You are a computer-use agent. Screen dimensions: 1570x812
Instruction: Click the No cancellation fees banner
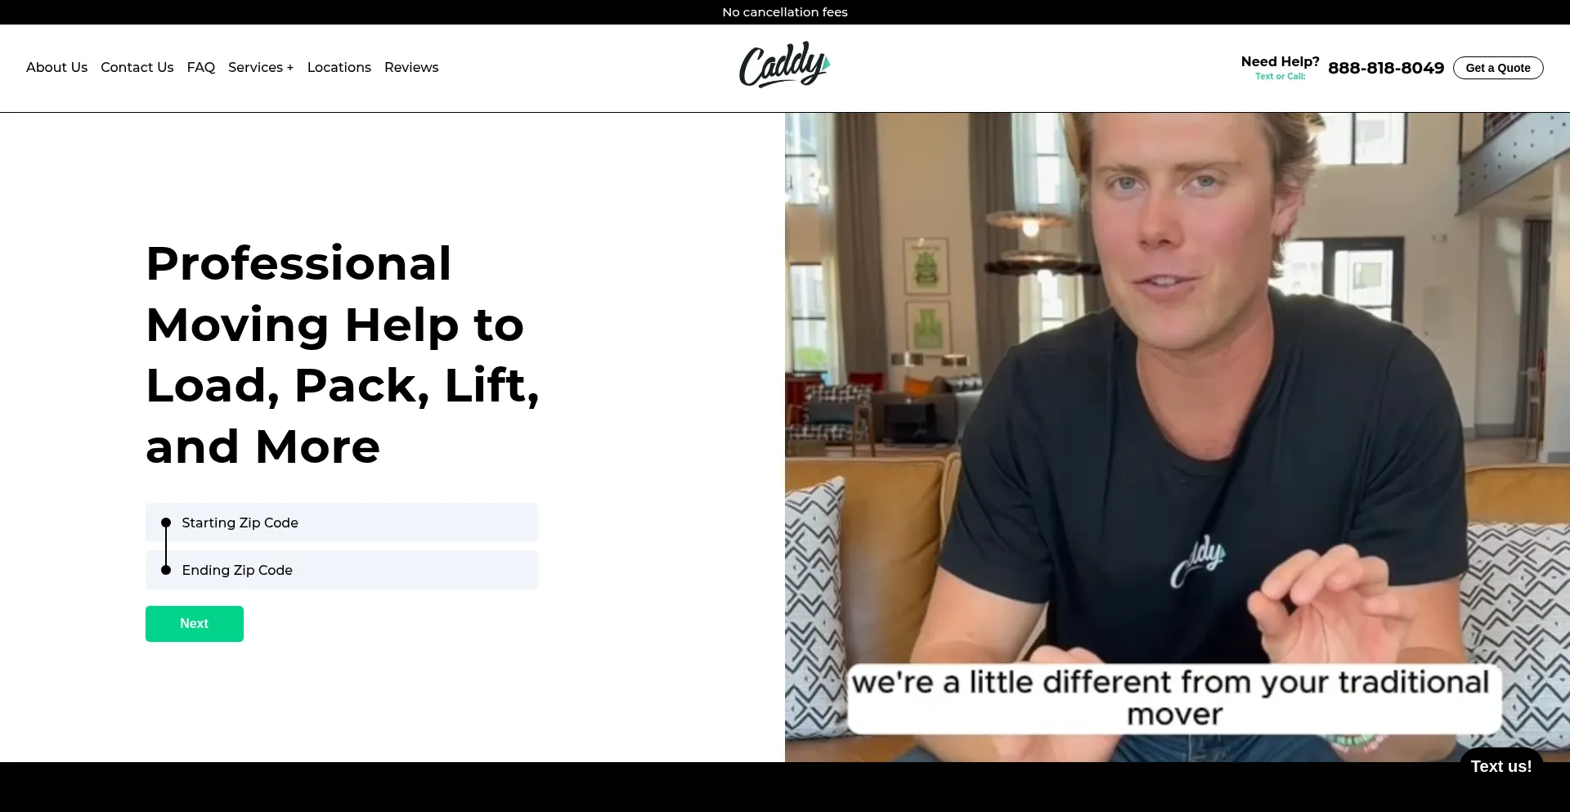[x=785, y=12]
